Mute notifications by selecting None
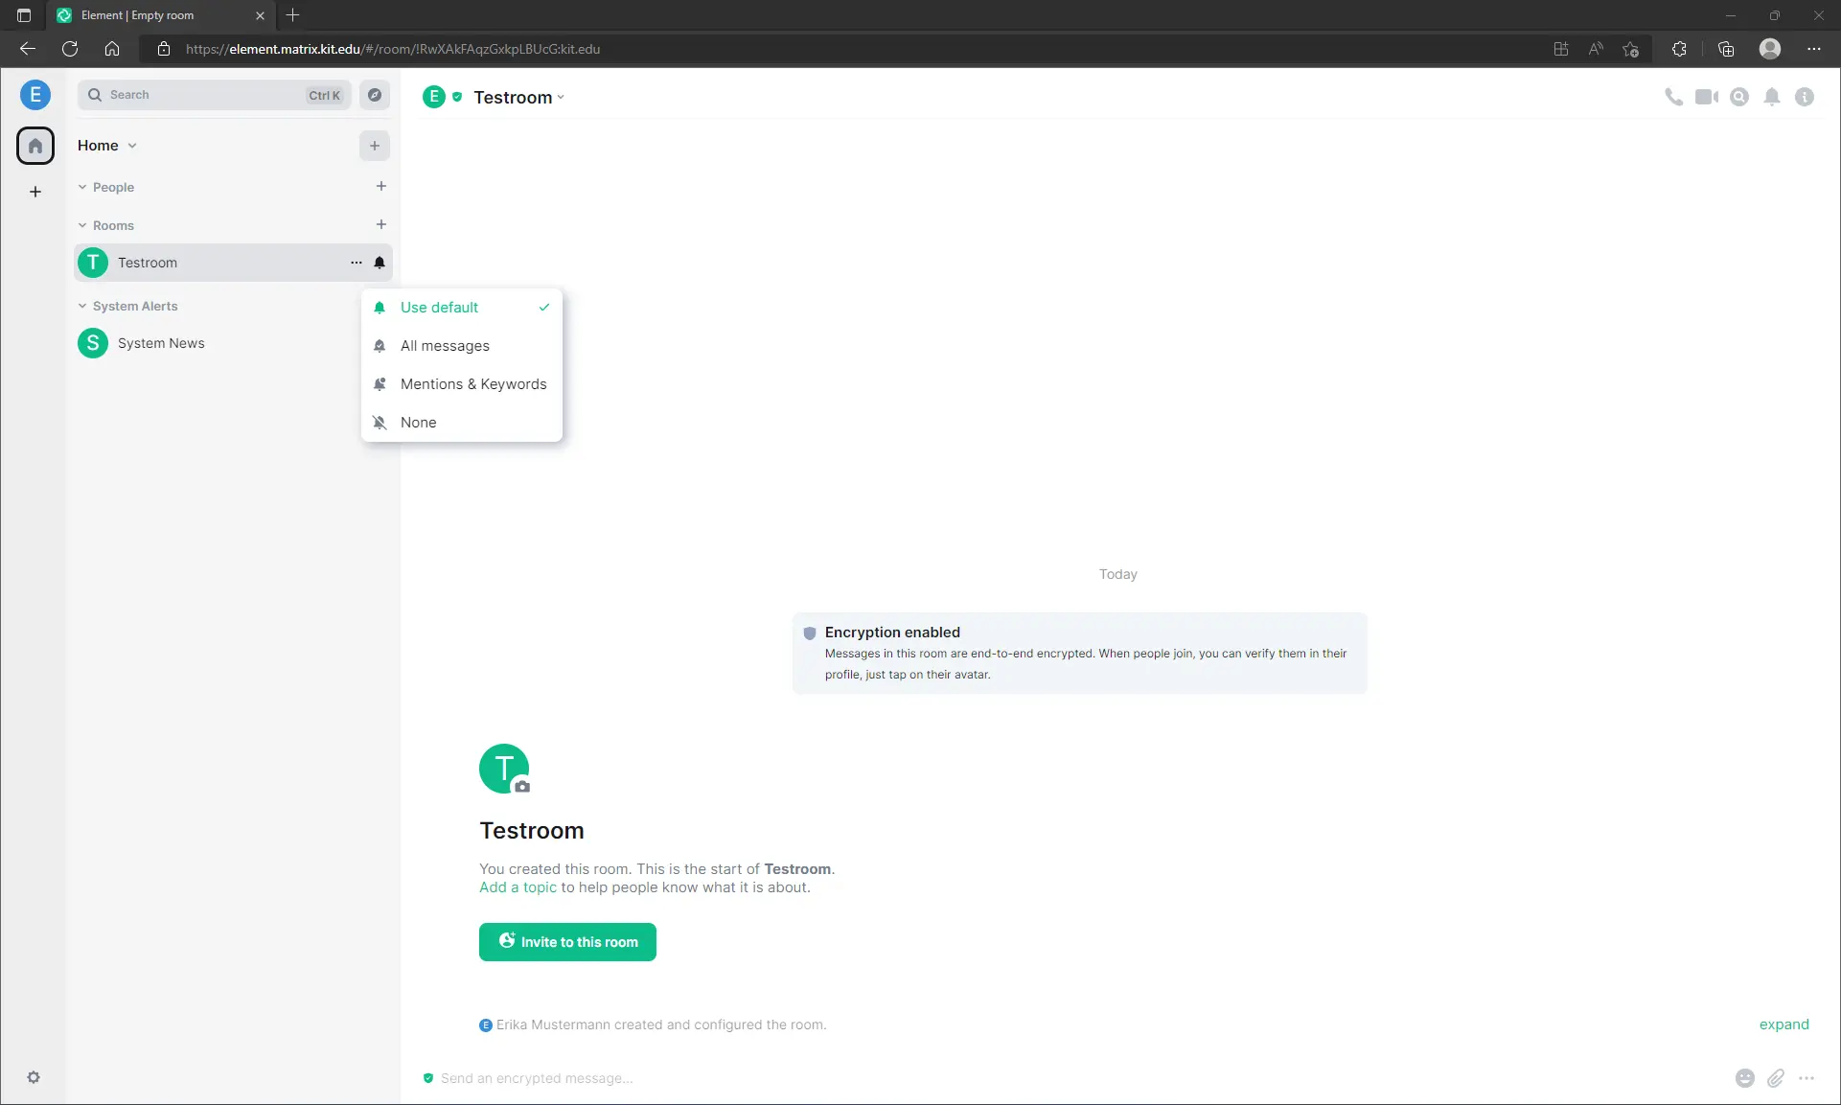The height and width of the screenshot is (1105, 1841). pos(419,422)
